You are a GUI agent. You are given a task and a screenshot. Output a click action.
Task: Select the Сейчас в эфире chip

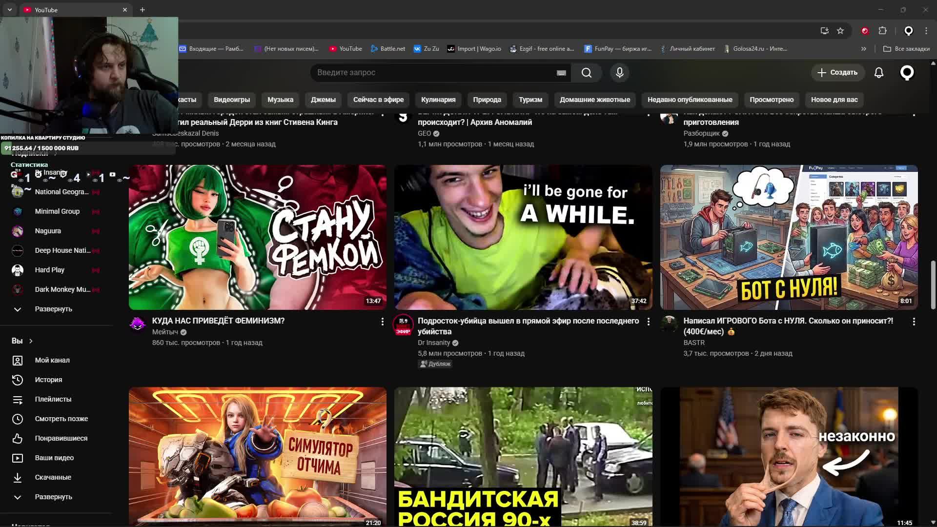tap(378, 100)
